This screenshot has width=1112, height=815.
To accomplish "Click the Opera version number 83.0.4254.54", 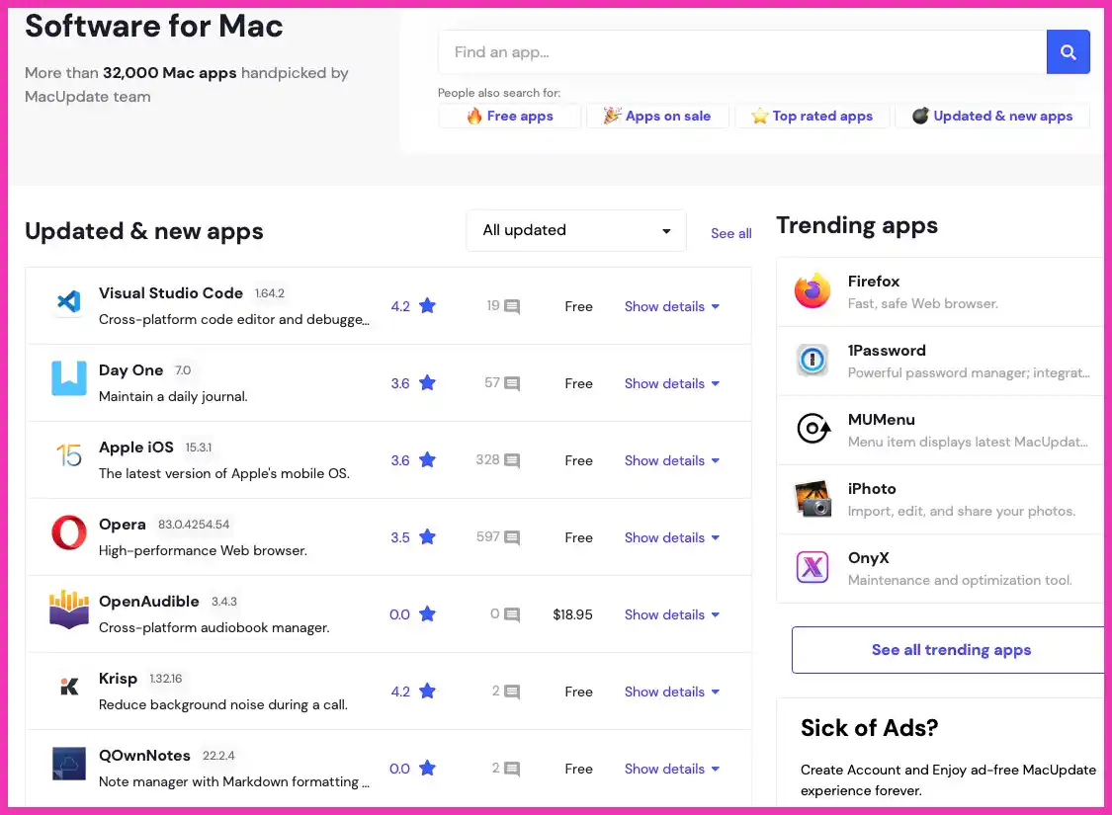I will (x=194, y=525).
